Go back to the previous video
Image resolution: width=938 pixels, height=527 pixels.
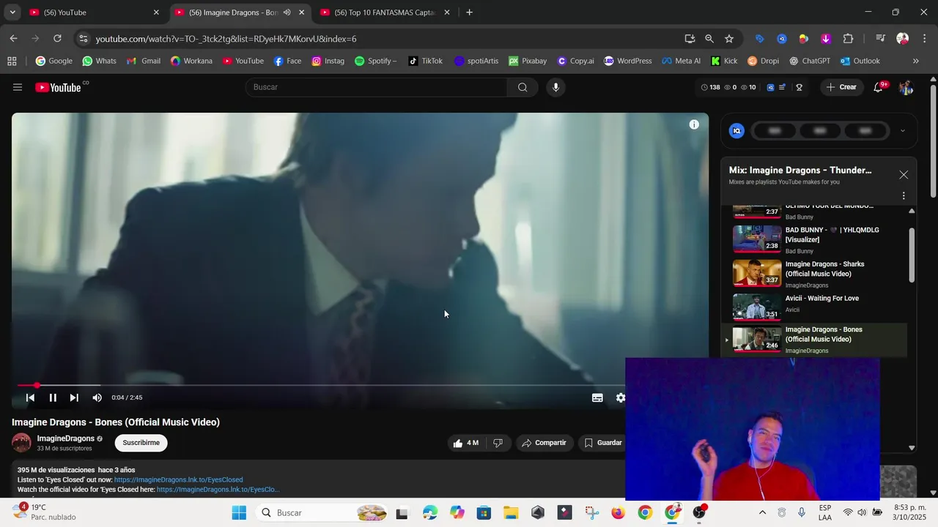click(x=30, y=397)
